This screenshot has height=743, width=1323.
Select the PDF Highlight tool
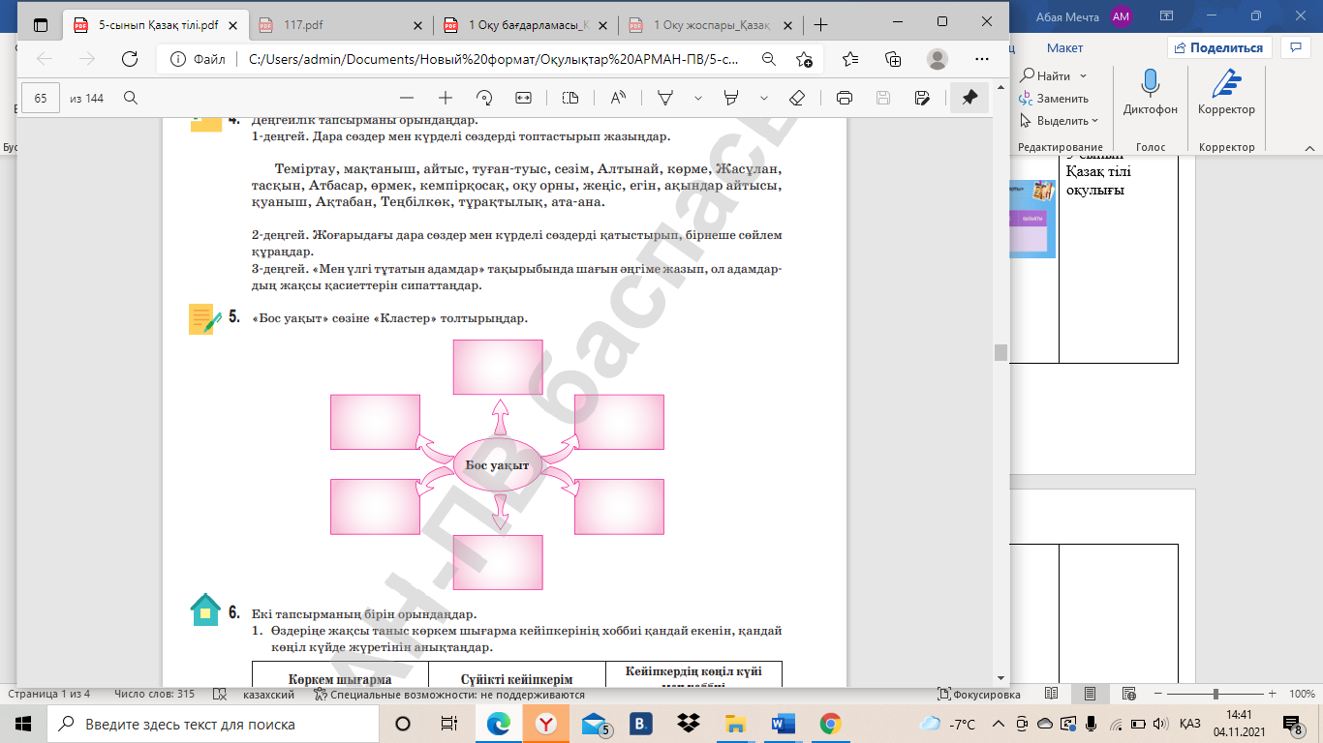731,98
